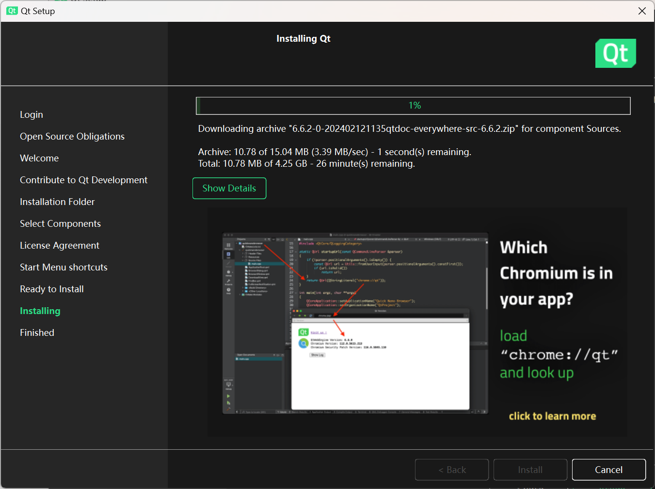Click the 'Which Chromium is in your app?' text
Viewport: 655px width, 489px height.
pos(556,273)
